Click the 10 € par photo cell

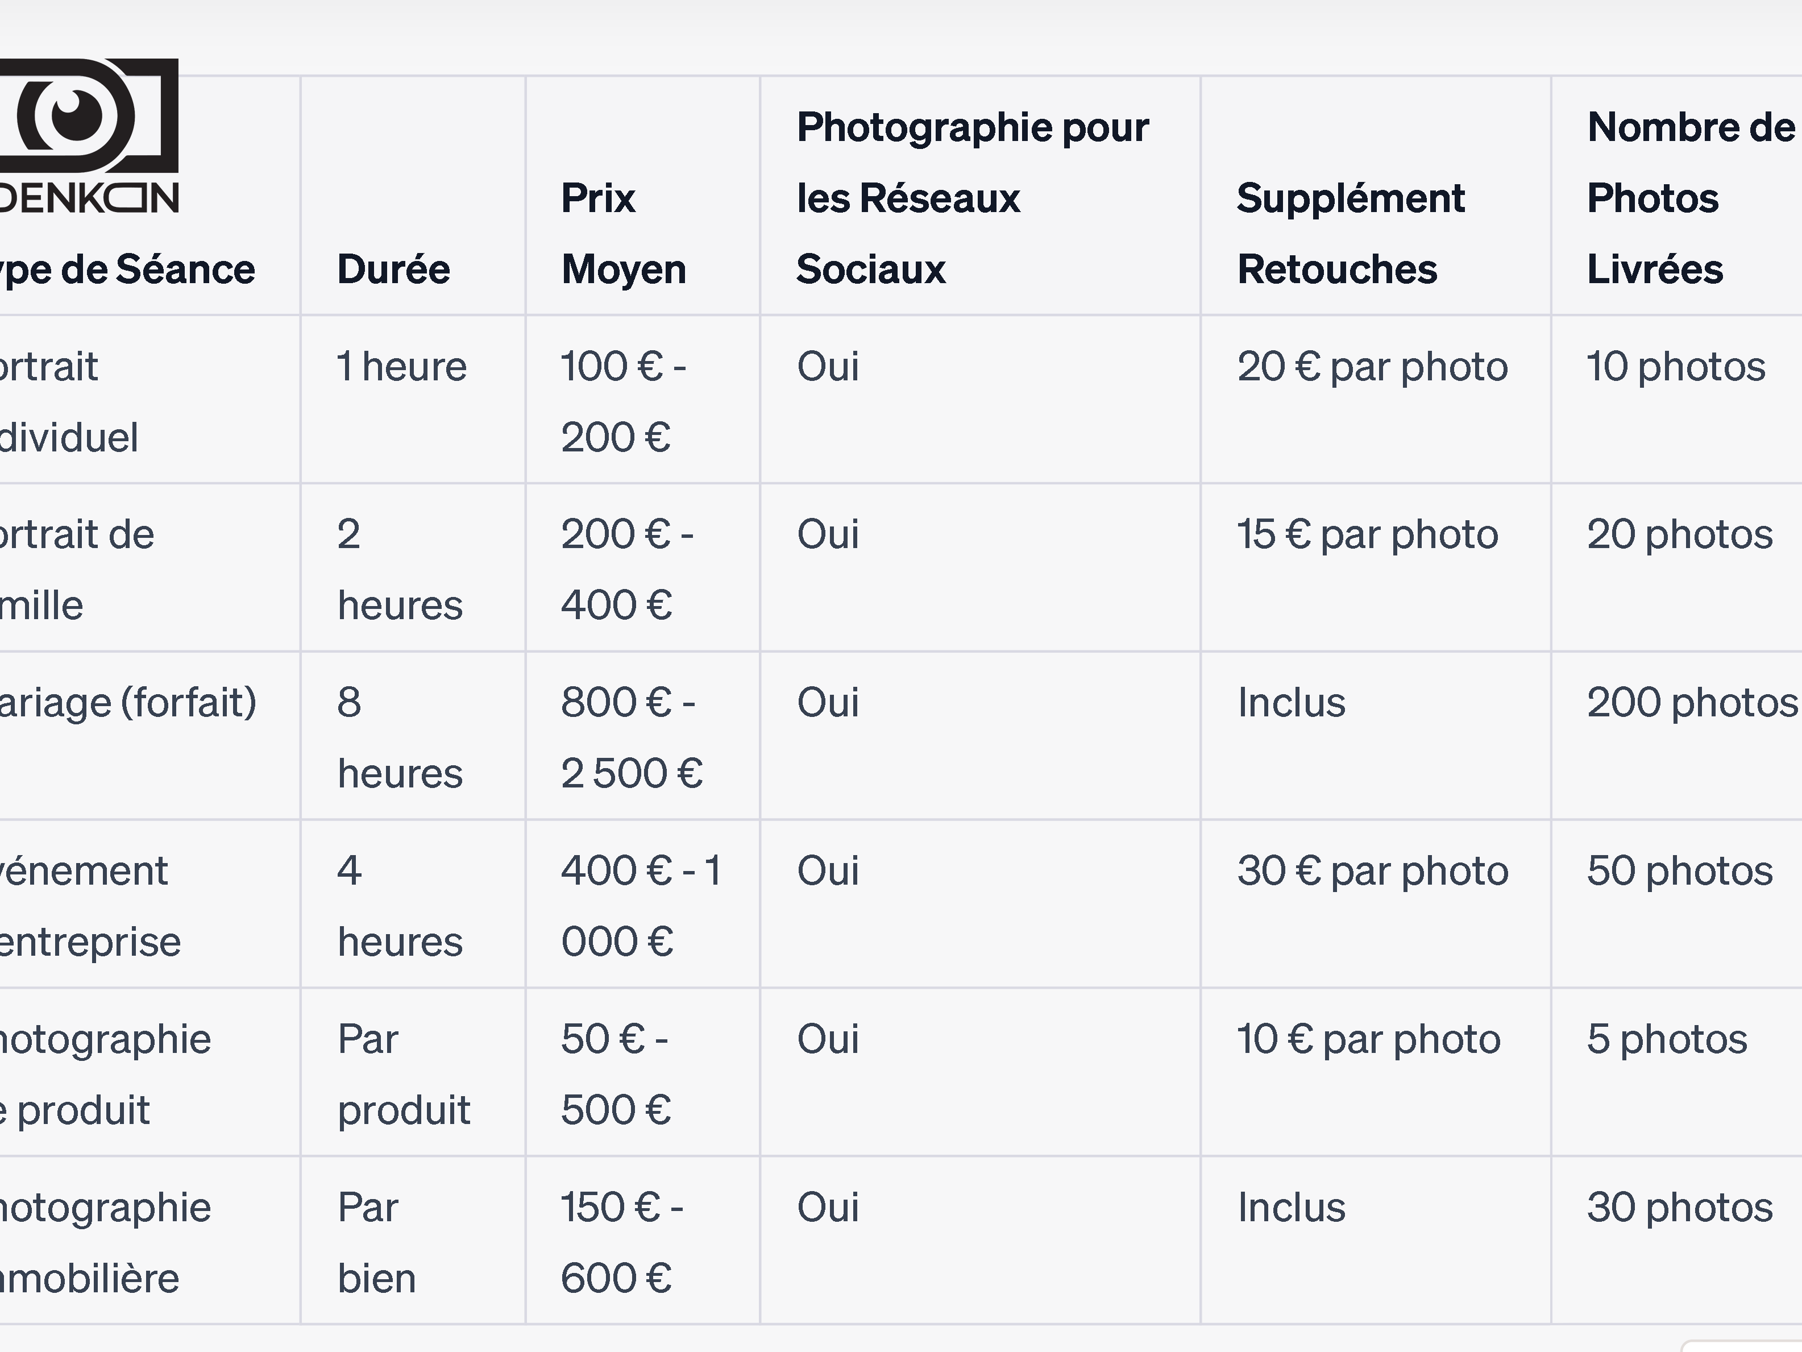(x=1369, y=1039)
